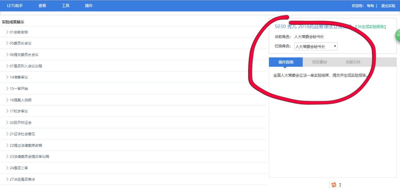Click the green circular badge at right edge
This screenshot has width=400, height=188.
(397, 35)
